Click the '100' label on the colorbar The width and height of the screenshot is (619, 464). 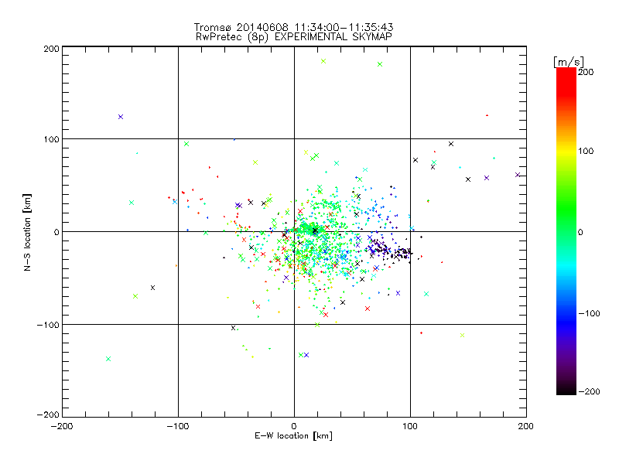[586, 151]
